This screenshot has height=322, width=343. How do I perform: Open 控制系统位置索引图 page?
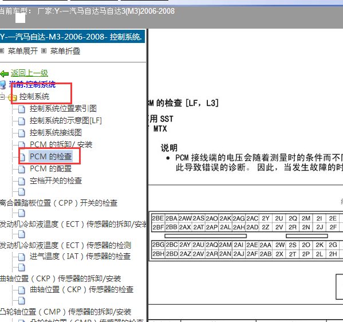pyautogui.click(x=63, y=108)
